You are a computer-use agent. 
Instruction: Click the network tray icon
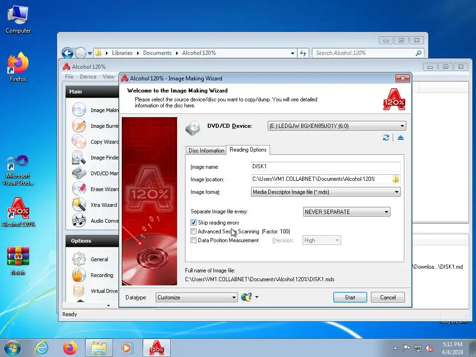coord(418,348)
